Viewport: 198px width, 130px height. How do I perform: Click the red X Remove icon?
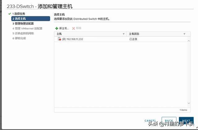[73, 28]
